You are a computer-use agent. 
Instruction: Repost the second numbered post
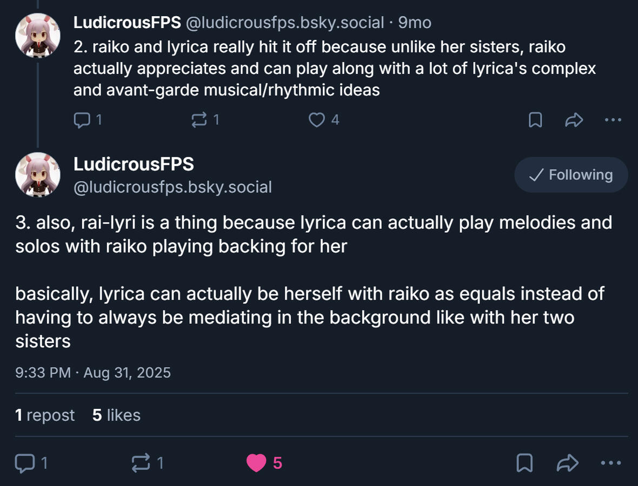pyautogui.click(x=205, y=120)
